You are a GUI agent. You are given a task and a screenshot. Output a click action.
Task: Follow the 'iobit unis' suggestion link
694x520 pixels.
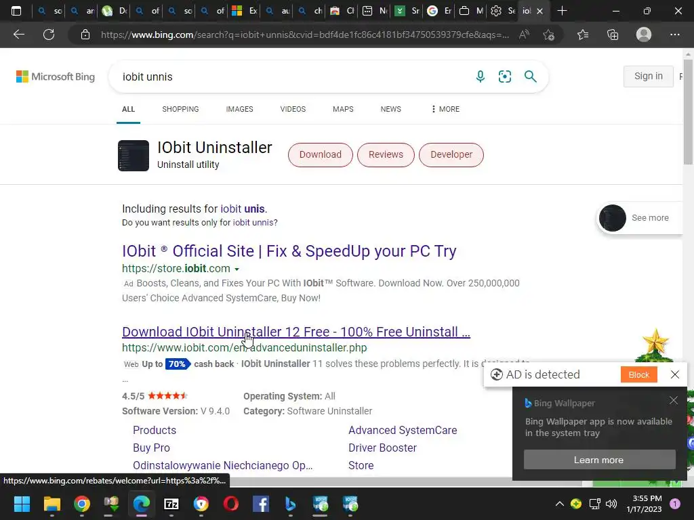pos(243,209)
